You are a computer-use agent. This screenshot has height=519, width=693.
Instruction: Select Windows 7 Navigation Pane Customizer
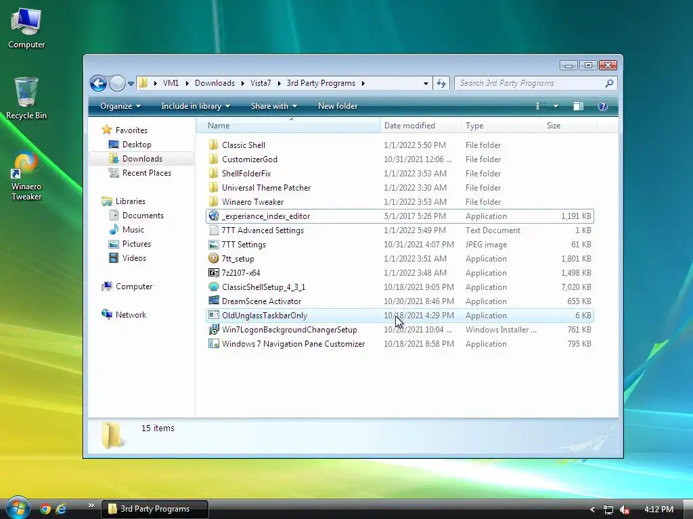(x=400, y=344)
